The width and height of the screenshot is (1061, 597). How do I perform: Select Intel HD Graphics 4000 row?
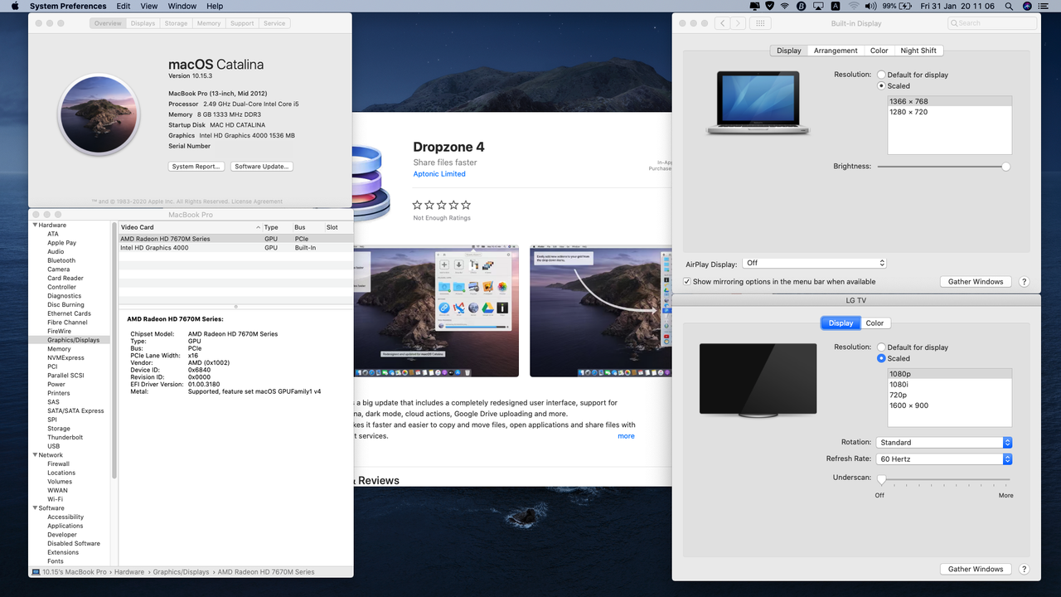[x=235, y=248]
